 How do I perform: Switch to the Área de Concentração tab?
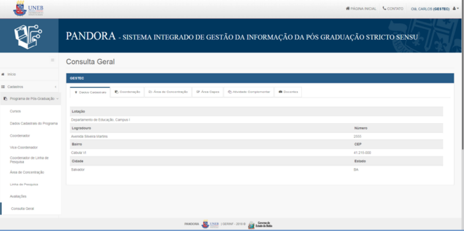(x=168, y=92)
